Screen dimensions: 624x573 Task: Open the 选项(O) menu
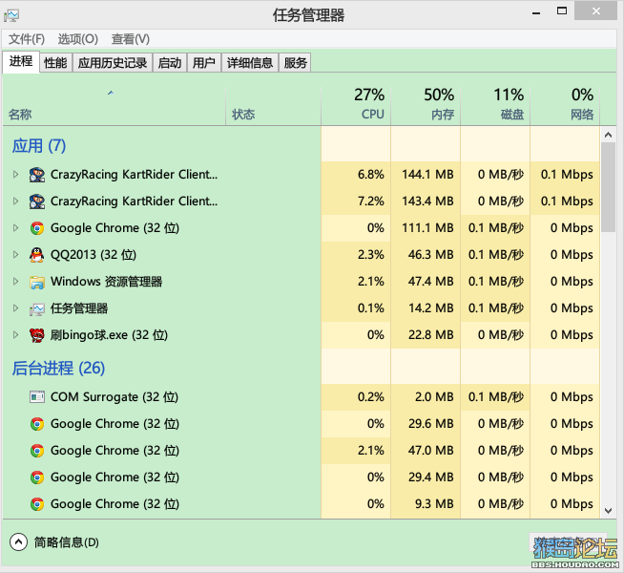click(x=77, y=39)
